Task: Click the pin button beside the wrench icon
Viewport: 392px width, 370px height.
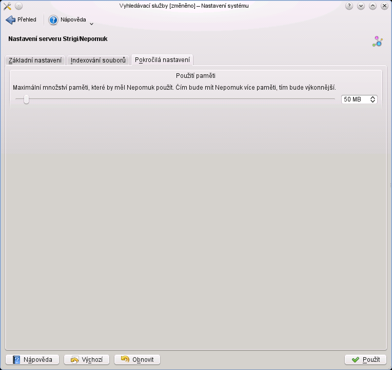Action: tap(18, 6)
